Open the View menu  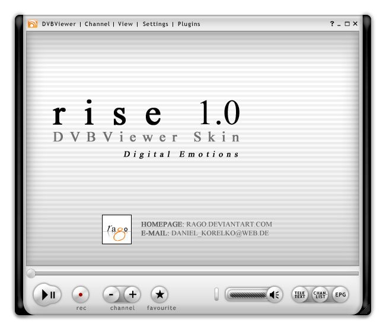click(125, 24)
